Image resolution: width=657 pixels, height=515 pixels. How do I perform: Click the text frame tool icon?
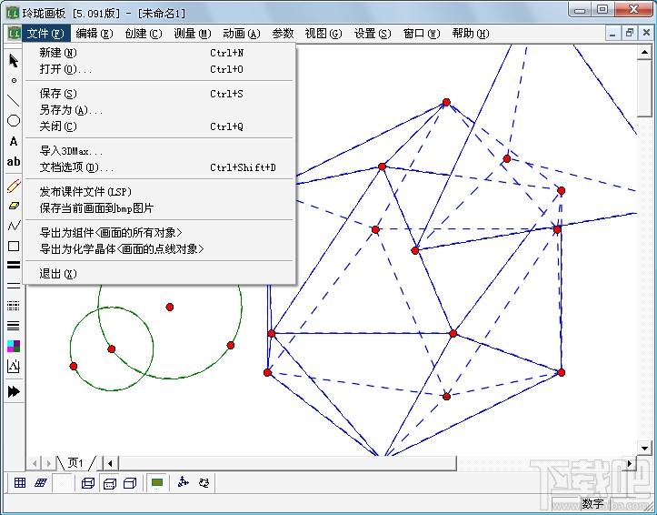pyautogui.click(x=14, y=366)
